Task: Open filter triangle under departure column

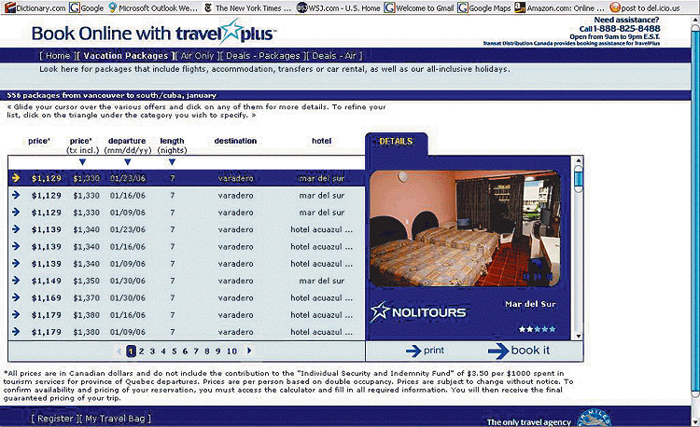Action: [128, 162]
